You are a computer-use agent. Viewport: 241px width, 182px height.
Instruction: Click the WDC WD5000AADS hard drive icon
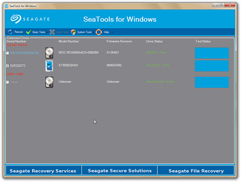tap(49, 53)
